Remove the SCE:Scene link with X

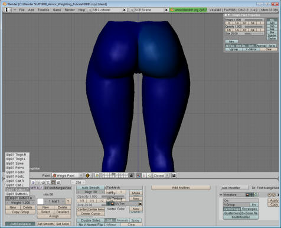point(166,10)
